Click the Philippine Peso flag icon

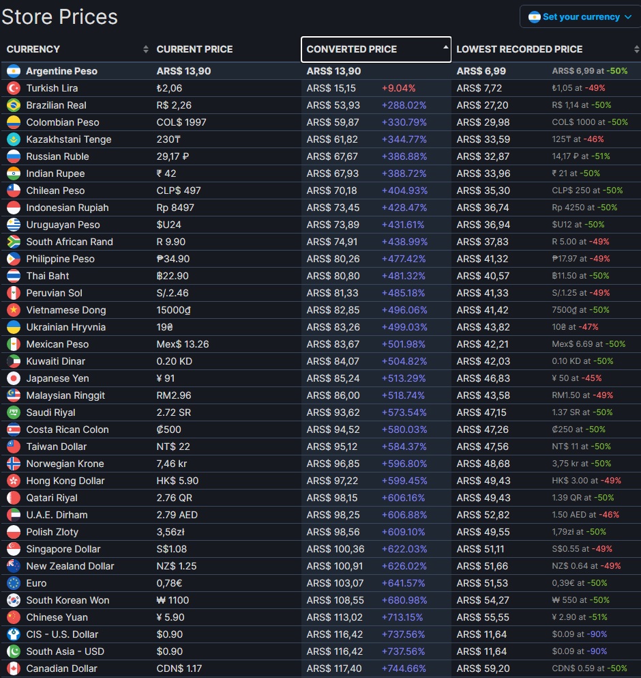[14, 259]
